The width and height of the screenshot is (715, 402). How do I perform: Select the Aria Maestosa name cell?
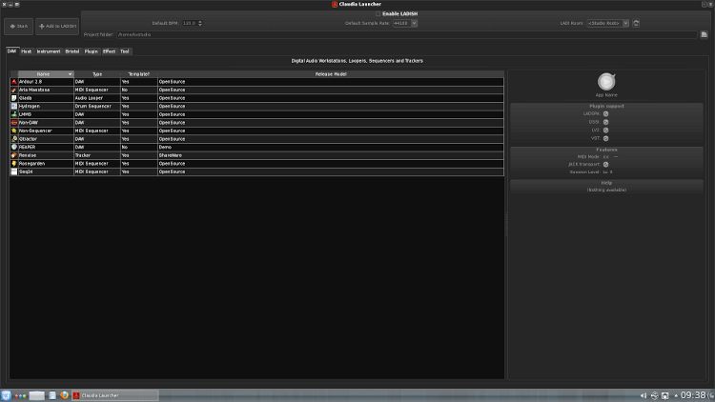point(46,90)
